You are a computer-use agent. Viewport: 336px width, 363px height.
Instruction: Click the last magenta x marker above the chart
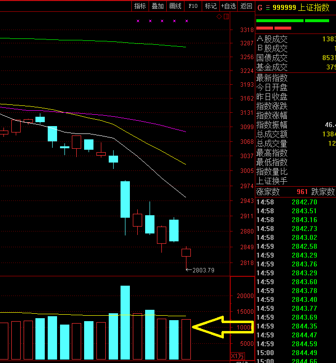coord(186,21)
